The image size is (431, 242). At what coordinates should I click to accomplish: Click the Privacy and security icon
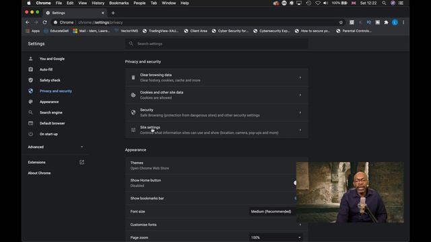pos(30,91)
